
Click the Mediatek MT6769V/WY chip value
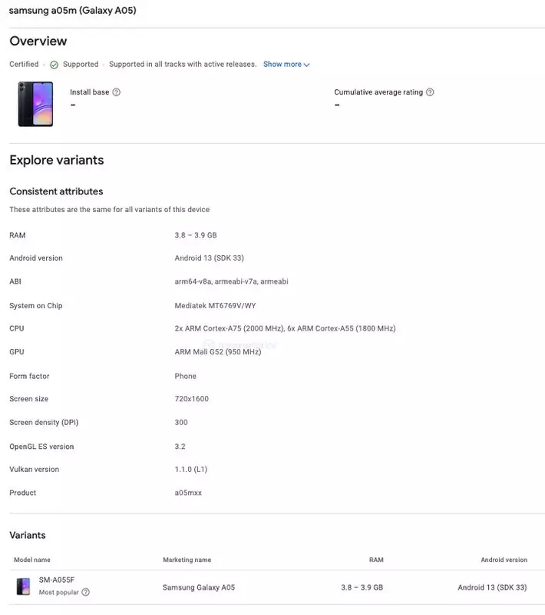point(216,305)
